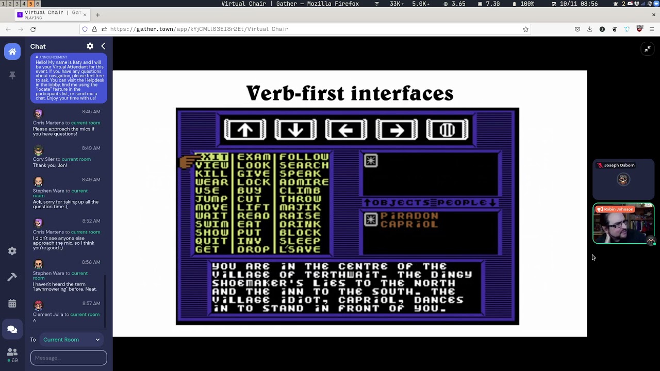Open the 'To Current Room' recipient dropdown

pyautogui.click(x=72, y=340)
